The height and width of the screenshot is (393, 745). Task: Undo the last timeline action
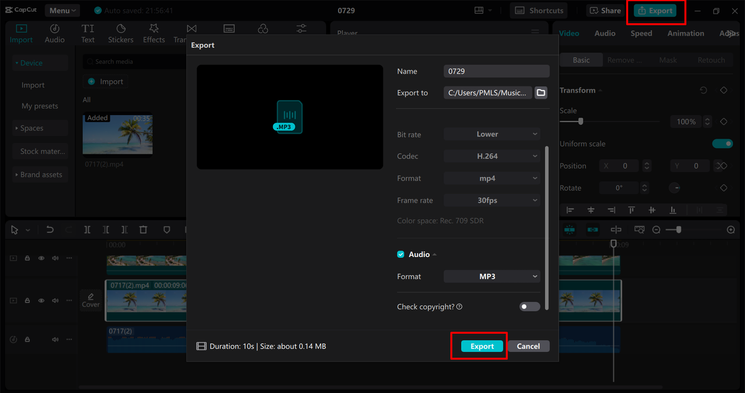(x=50, y=230)
